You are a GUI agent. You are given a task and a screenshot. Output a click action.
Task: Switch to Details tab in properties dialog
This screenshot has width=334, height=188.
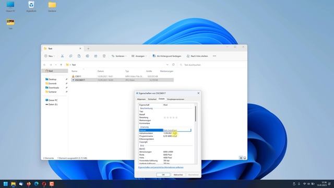coord(162,99)
